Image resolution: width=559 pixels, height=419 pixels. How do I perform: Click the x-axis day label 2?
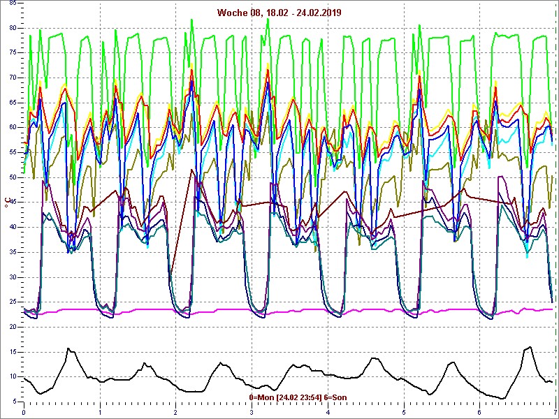click(176, 413)
